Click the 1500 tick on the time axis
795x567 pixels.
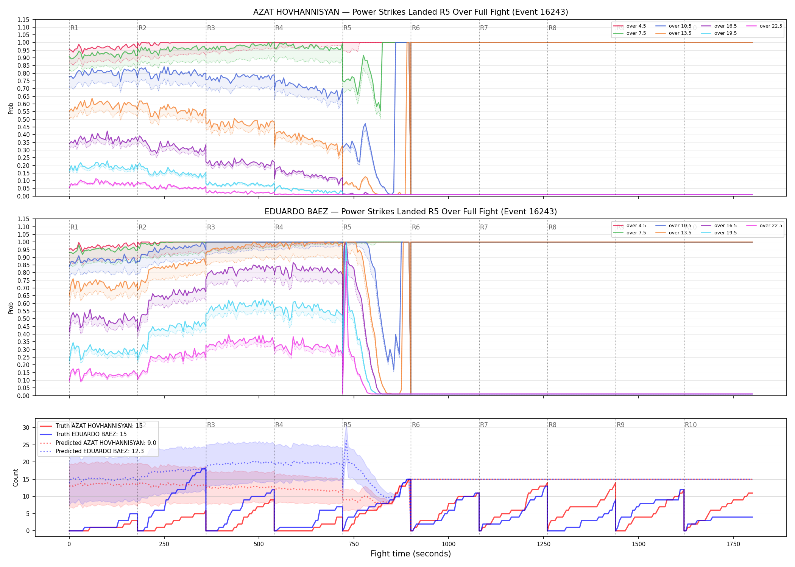pos(639,544)
